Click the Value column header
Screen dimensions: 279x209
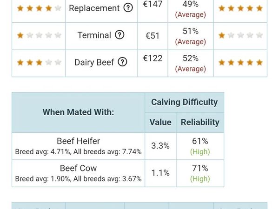coord(160,122)
